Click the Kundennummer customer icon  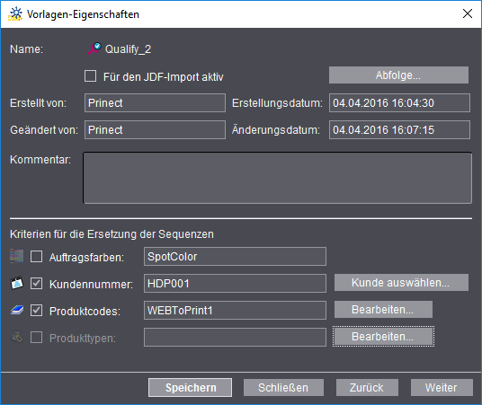click(x=17, y=283)
